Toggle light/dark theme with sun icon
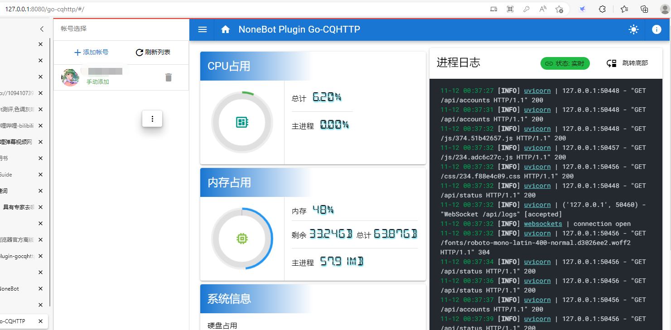The image size is (671, 330). point(633,29)
